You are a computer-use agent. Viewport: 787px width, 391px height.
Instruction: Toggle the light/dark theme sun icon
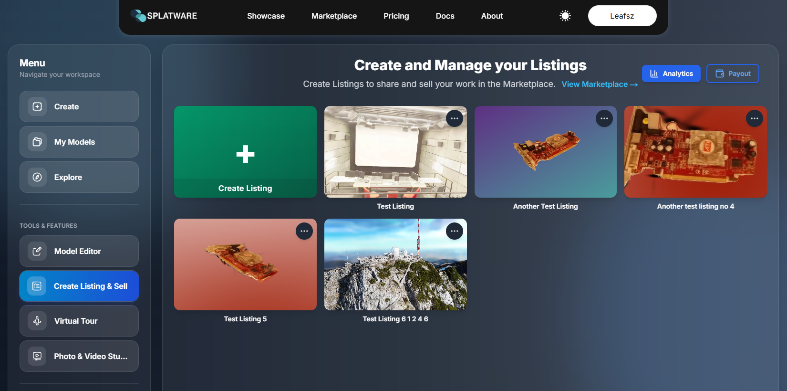pos(565,16)
